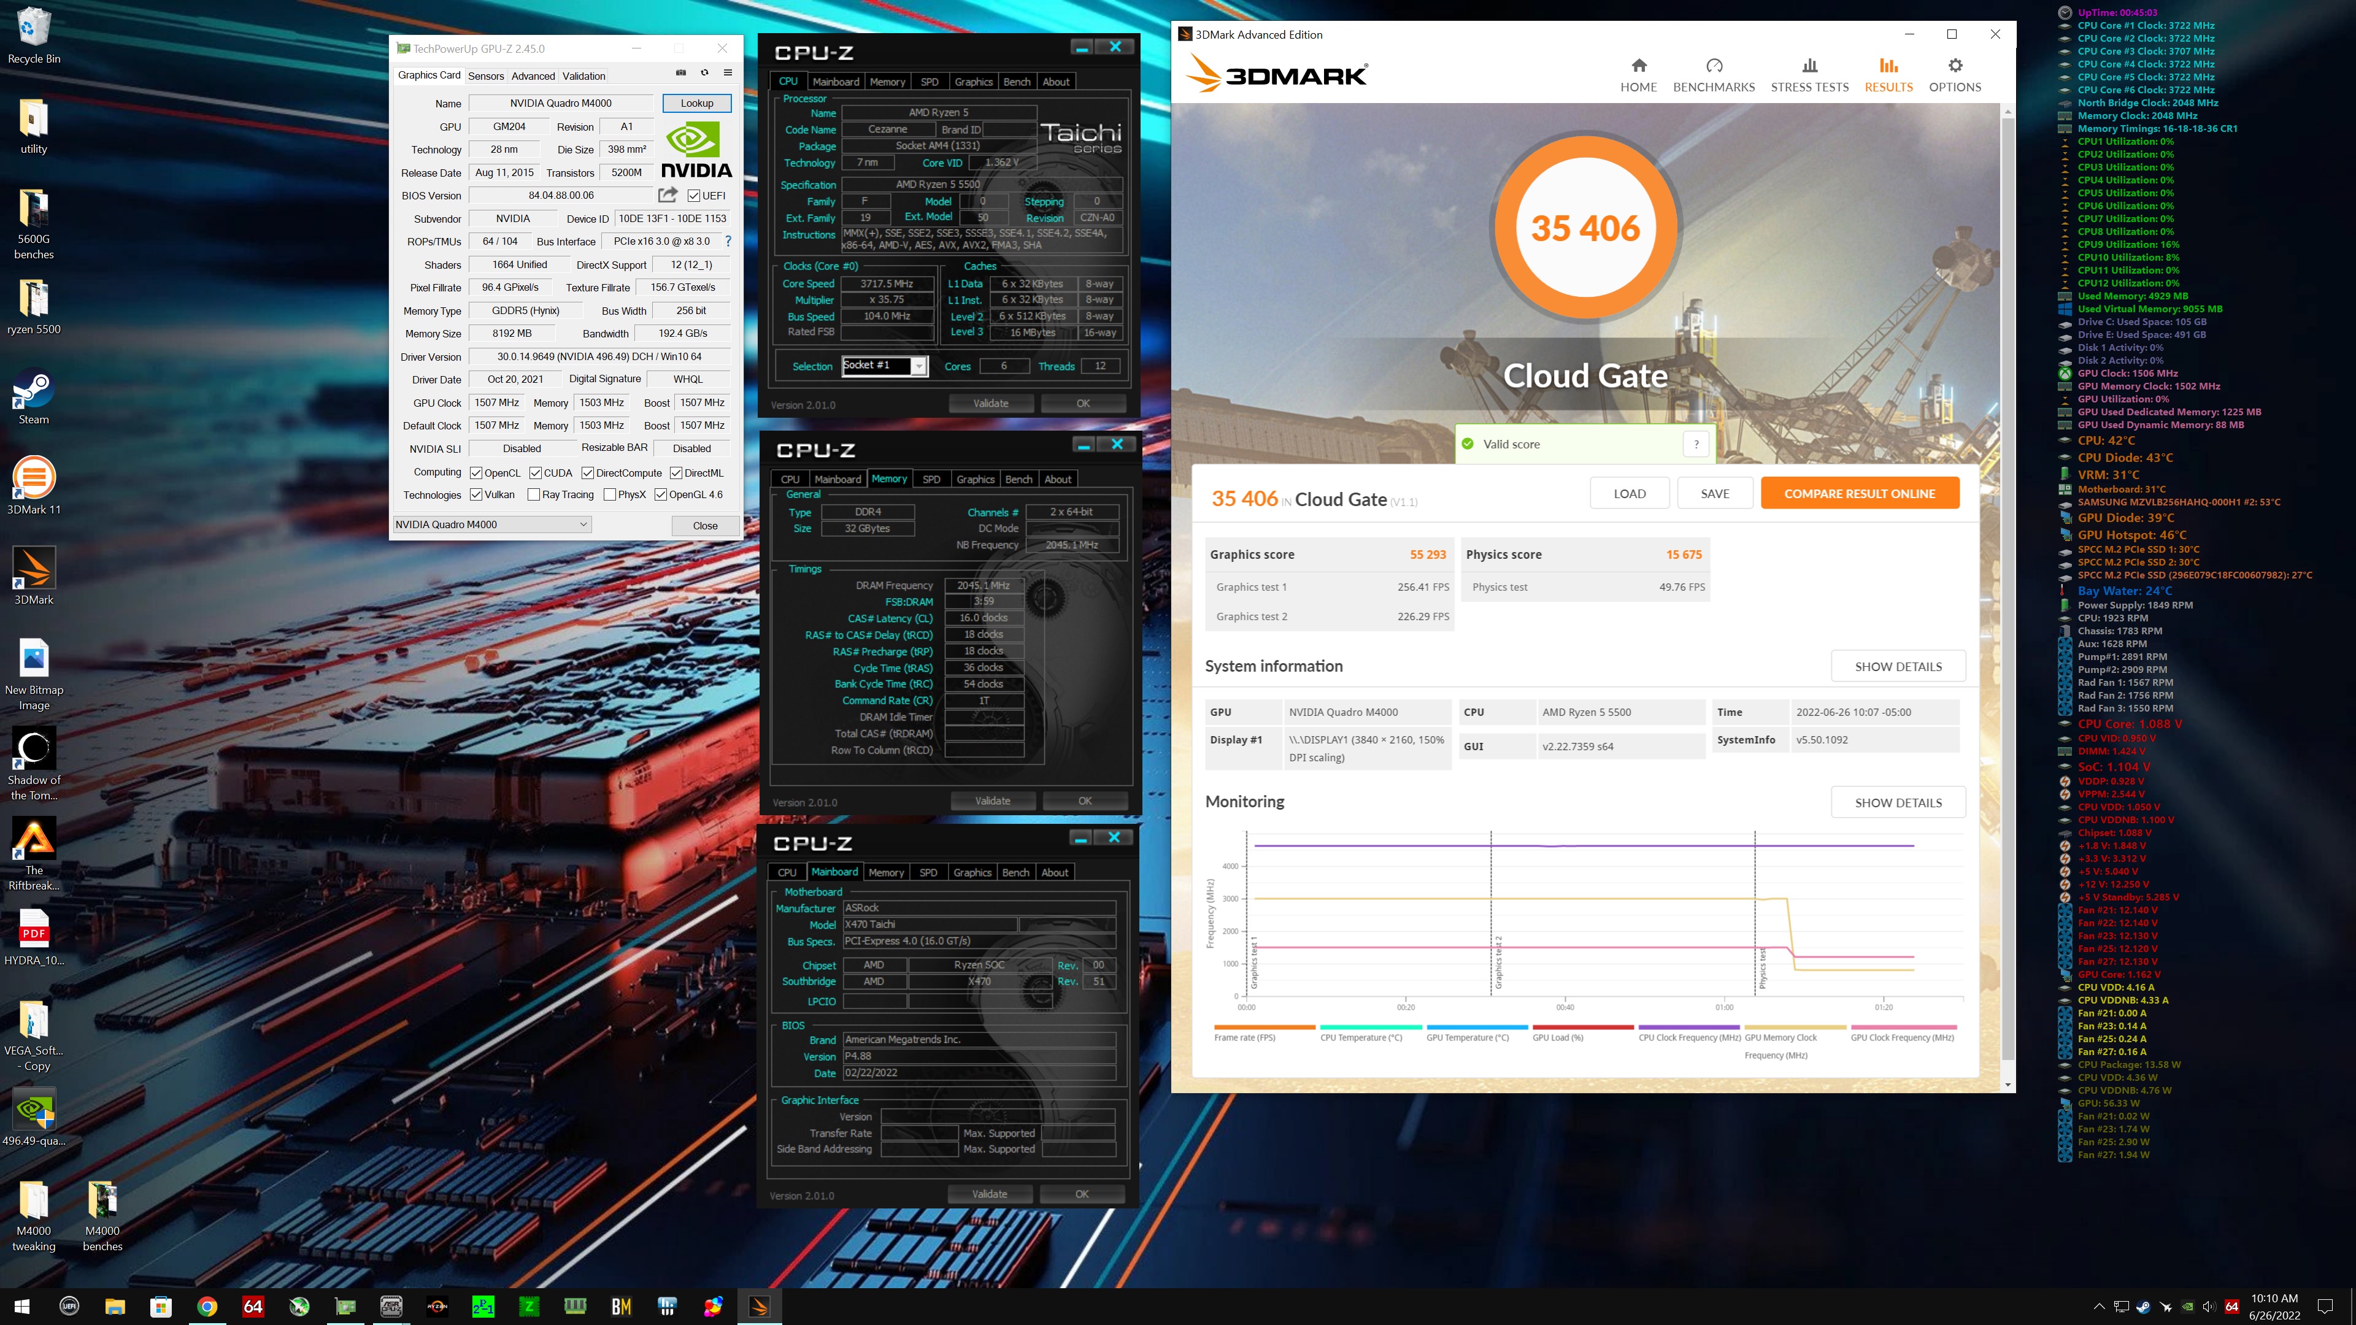Open the 3DMark STRESS TESTS section
Viewport: 2356px width, 1325px height.
[x=1809, y=75]
